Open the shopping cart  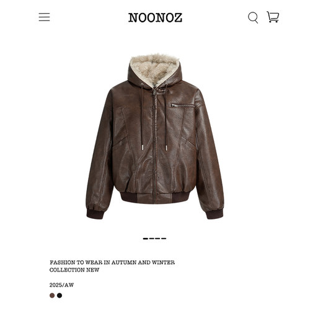(273, 17)
